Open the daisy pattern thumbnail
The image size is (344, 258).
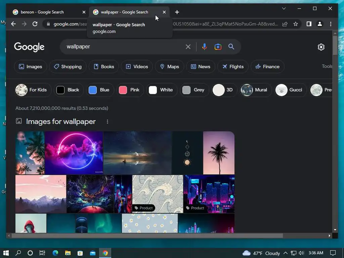[150, 223]
